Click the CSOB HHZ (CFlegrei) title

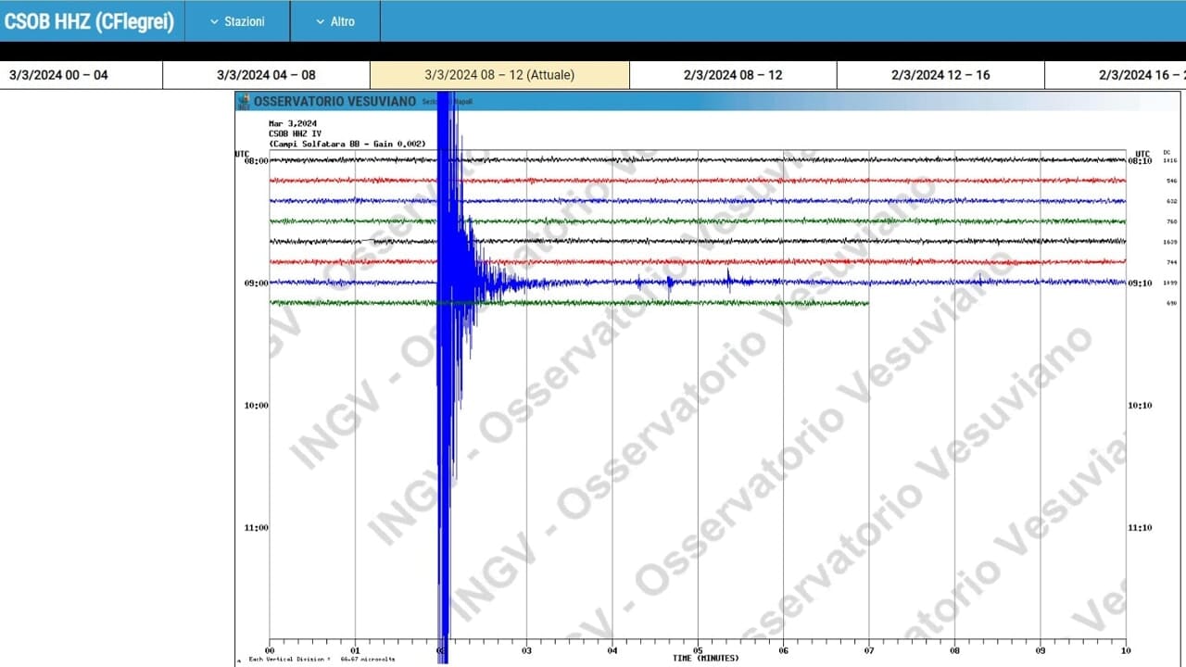(x=90, y=21)
